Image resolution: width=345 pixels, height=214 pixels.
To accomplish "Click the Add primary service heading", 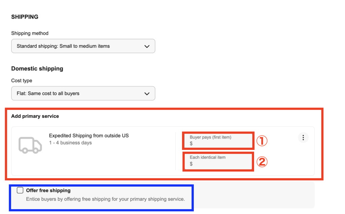I will 35,116.
